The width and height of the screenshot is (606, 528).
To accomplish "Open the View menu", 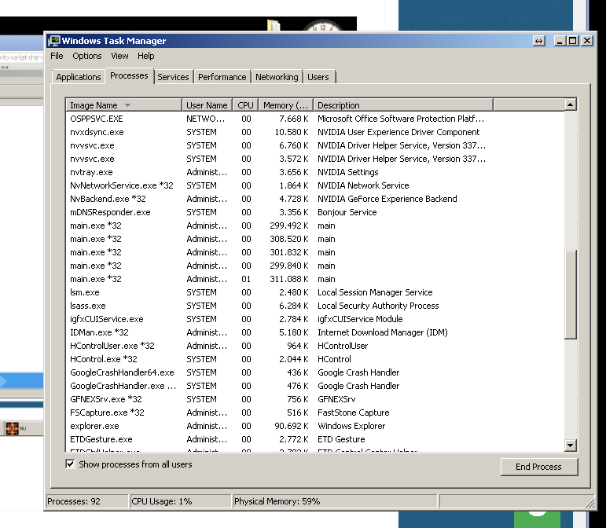I will pos(119,56).
